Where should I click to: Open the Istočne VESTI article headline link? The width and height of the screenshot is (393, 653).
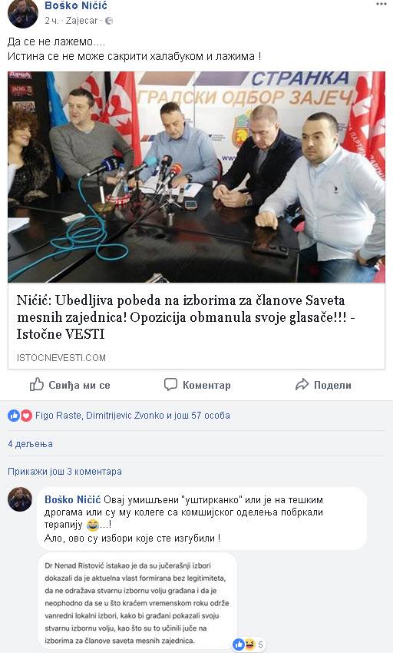click(x=186, y=317)
